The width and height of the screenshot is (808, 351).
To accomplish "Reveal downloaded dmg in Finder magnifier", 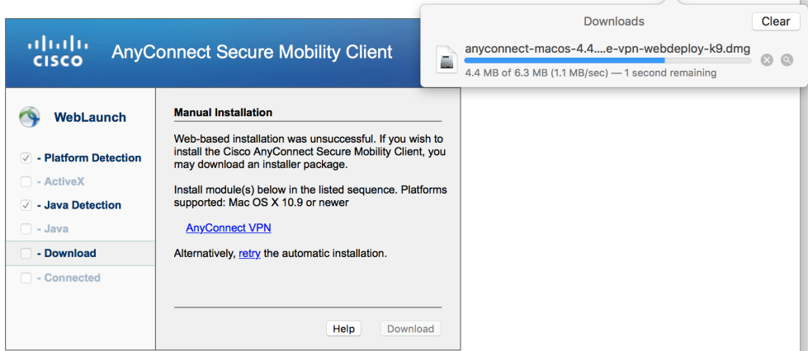I will pos(787,60).
